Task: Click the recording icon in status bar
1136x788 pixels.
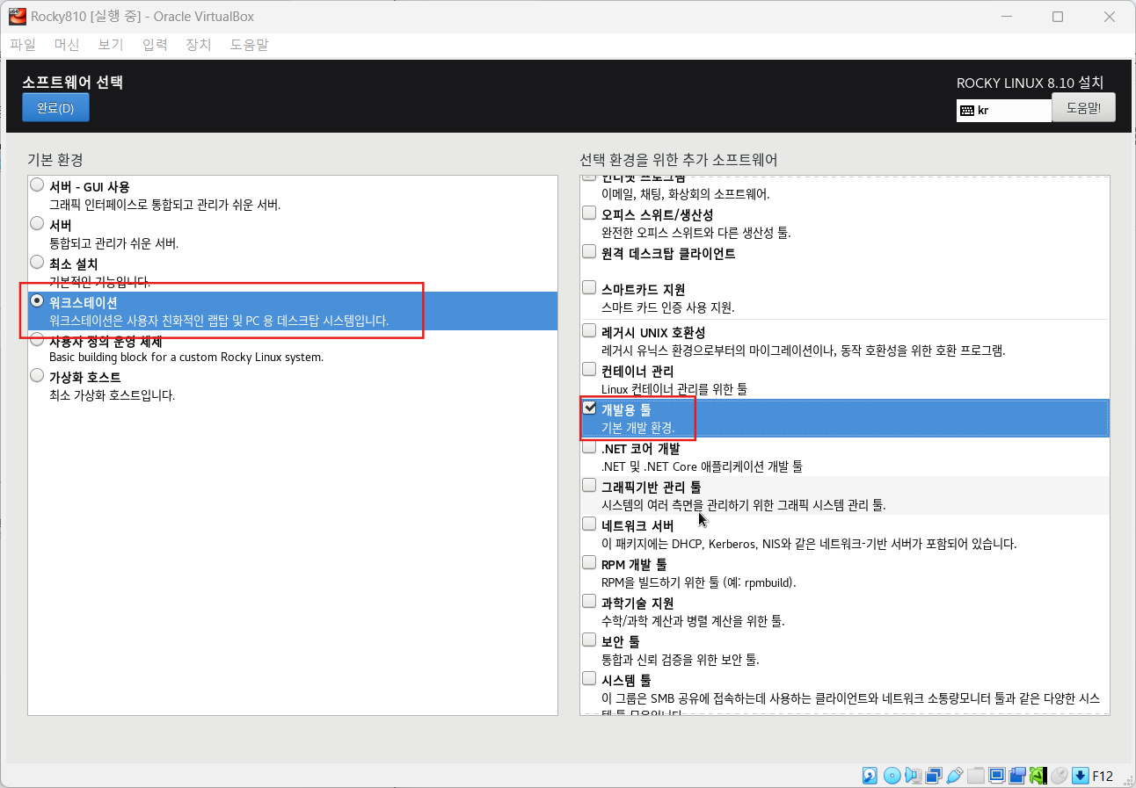Action: (x=1017, y=776)
